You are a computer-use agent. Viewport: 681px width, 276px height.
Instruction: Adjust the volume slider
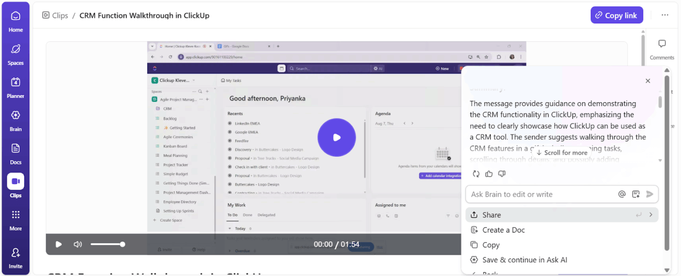pos(108,244)
